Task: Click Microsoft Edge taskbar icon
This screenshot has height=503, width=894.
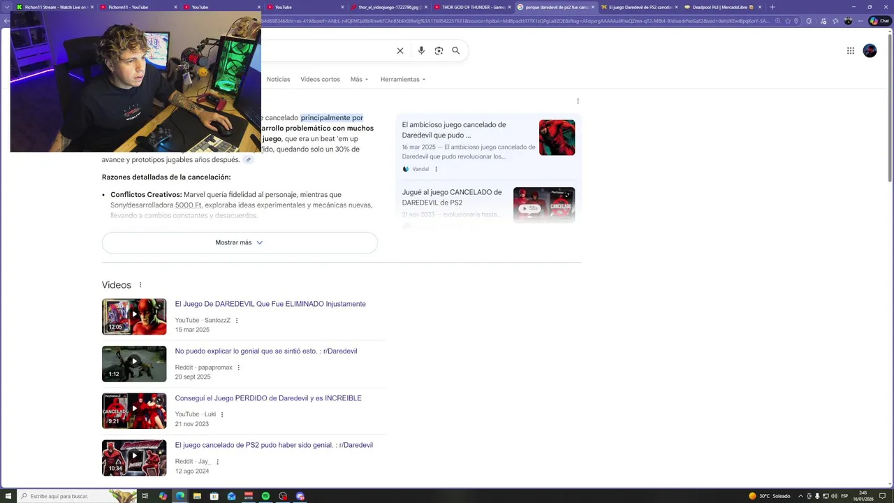Action: [180, 496]
